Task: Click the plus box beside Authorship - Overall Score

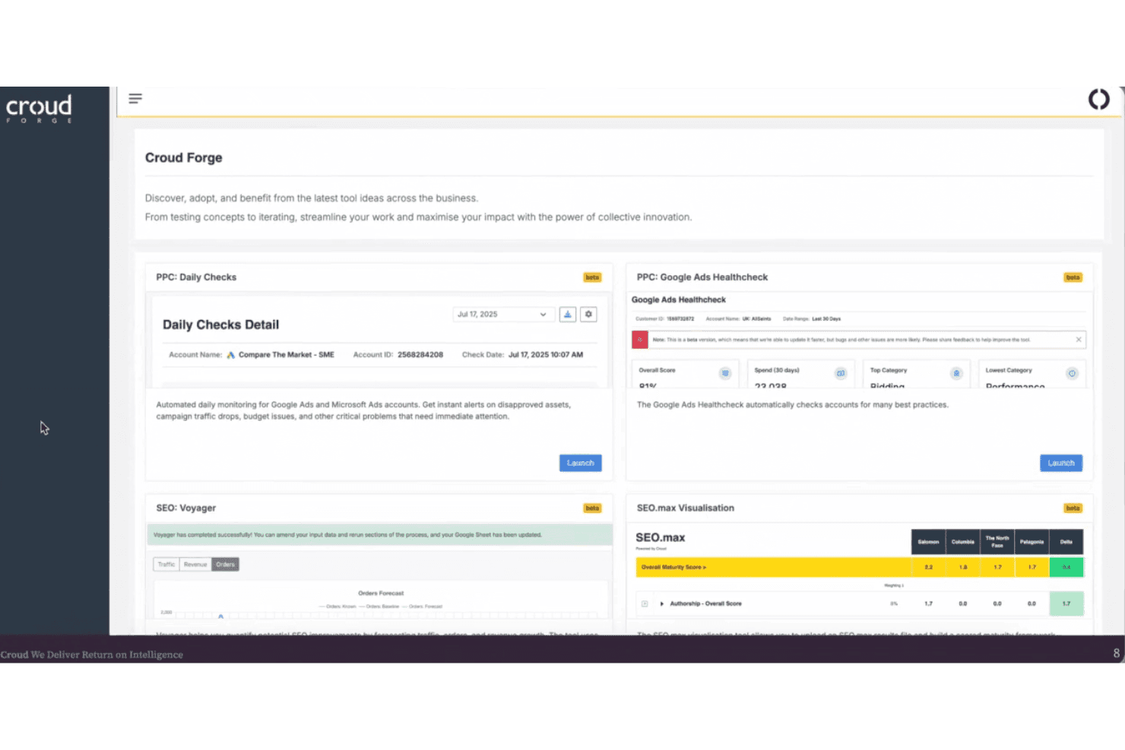Action: click(645, 604)
